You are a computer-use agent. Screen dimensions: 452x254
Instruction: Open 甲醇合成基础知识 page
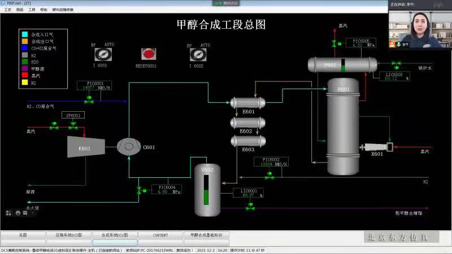pyautogui.click(x=206, y=235)
